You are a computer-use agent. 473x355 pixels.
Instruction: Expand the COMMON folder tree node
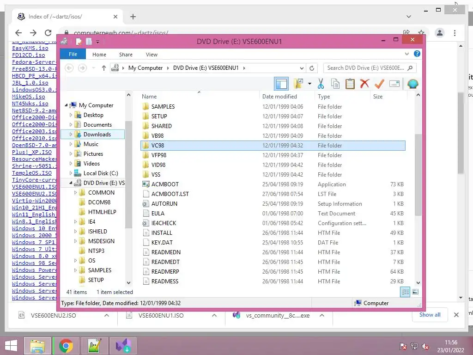(75, 193)
